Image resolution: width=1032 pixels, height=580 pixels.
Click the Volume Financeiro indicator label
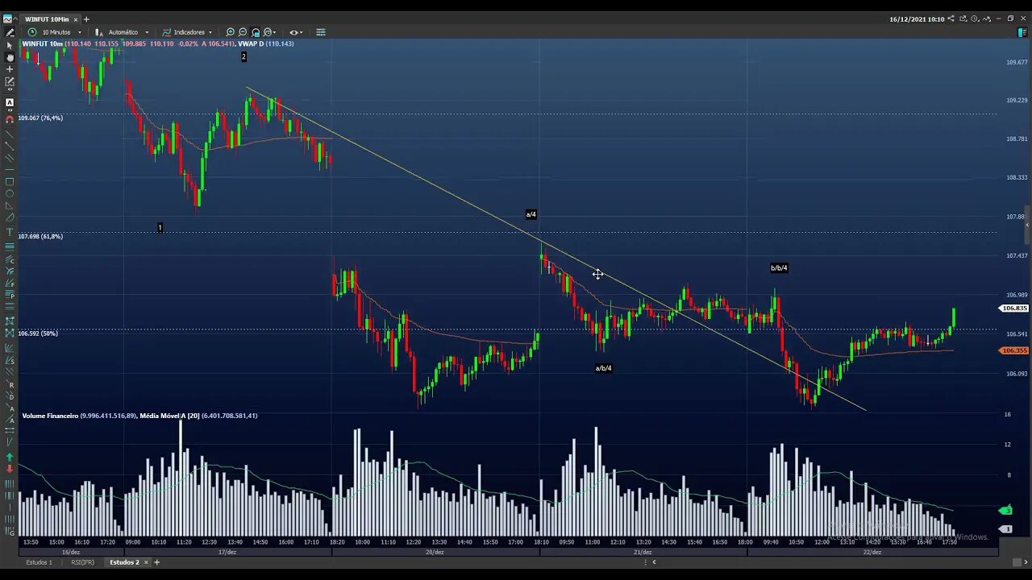(x=50, y=416)
